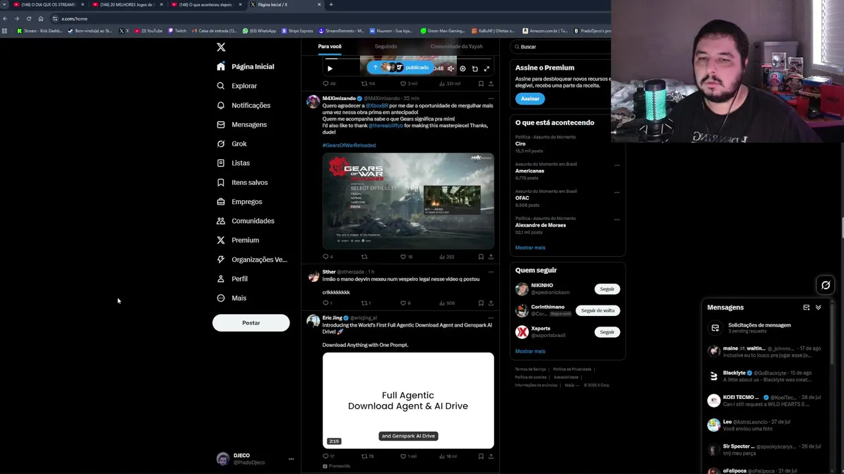Image resolution: width=844 pixels, height=474 pixels.
Task: Switch to Comunidade da Yayah tab
Action: [x=456, y=47]
